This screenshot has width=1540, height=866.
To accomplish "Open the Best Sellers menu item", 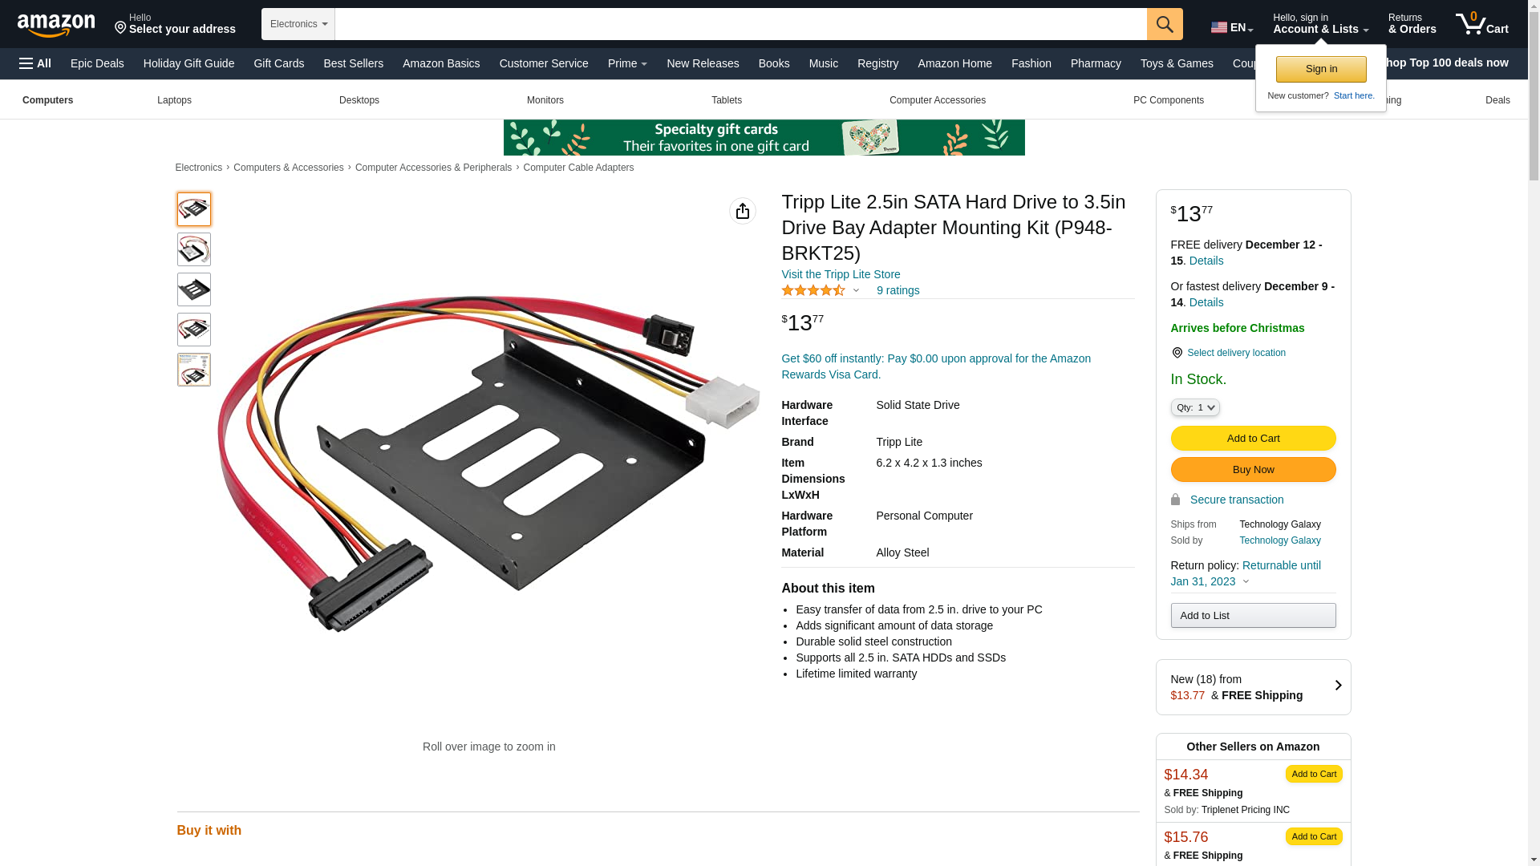I will (353, 63).
